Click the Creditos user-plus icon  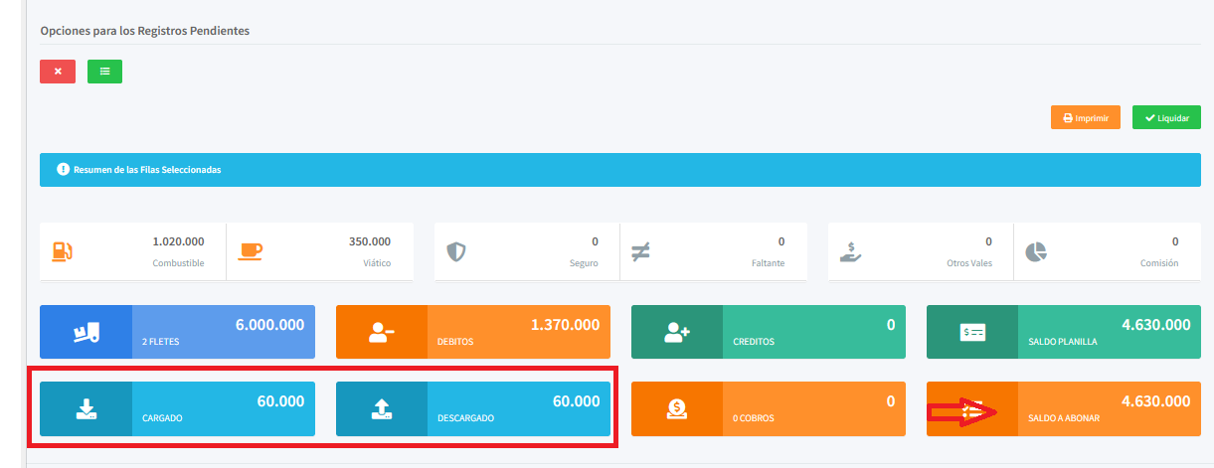[677, 333]
